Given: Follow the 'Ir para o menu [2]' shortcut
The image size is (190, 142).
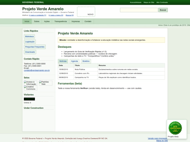Looking at the screenshot, I should click(x=56, y=15).
